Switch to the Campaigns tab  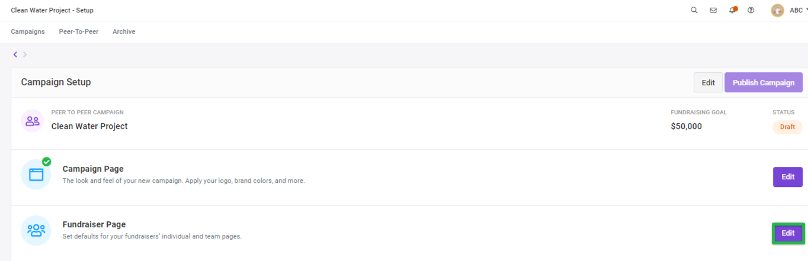click(x=28, y=31)
